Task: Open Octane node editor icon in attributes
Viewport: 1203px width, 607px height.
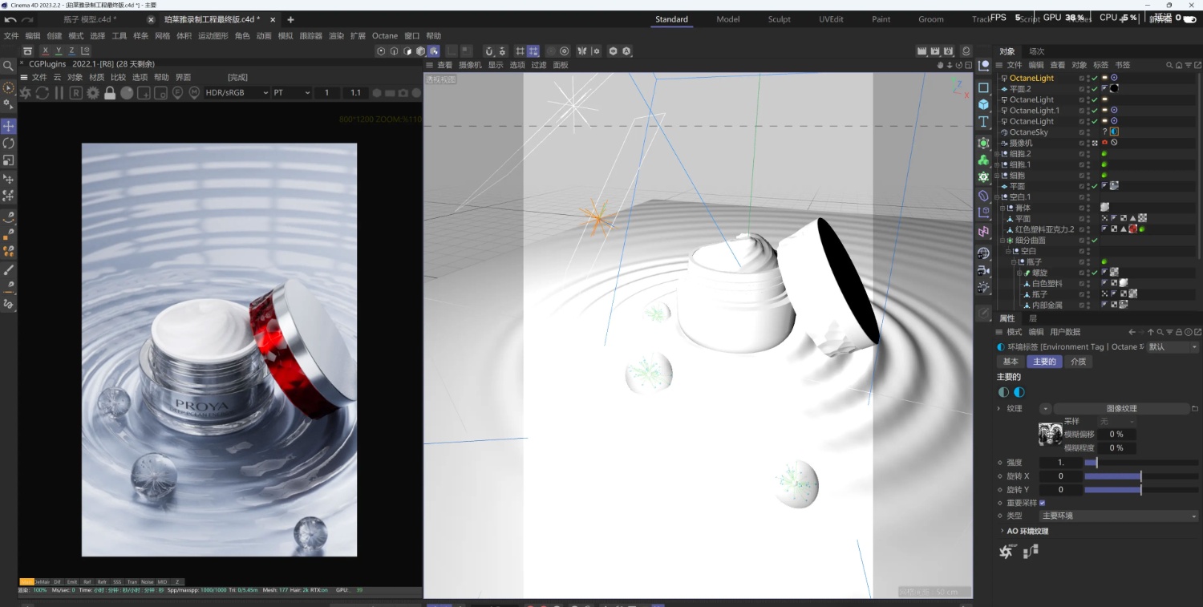Action: 1031,551
